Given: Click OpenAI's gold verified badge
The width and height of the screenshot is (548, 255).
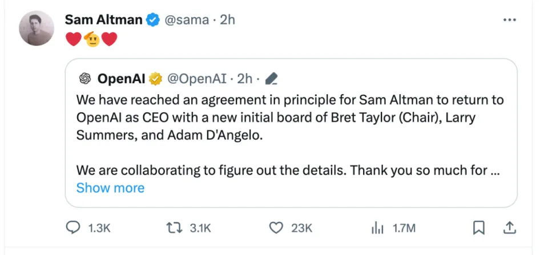Looking at the screenshot, I should (155, 78).
